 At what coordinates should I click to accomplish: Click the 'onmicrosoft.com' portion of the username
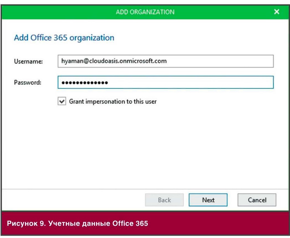pyautogui.click(x=143, y=61)
